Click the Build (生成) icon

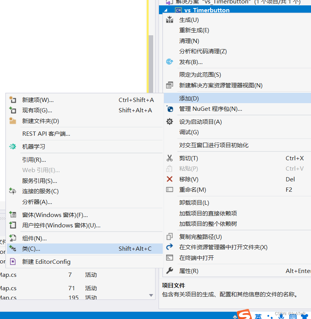[x=169, y=20]
